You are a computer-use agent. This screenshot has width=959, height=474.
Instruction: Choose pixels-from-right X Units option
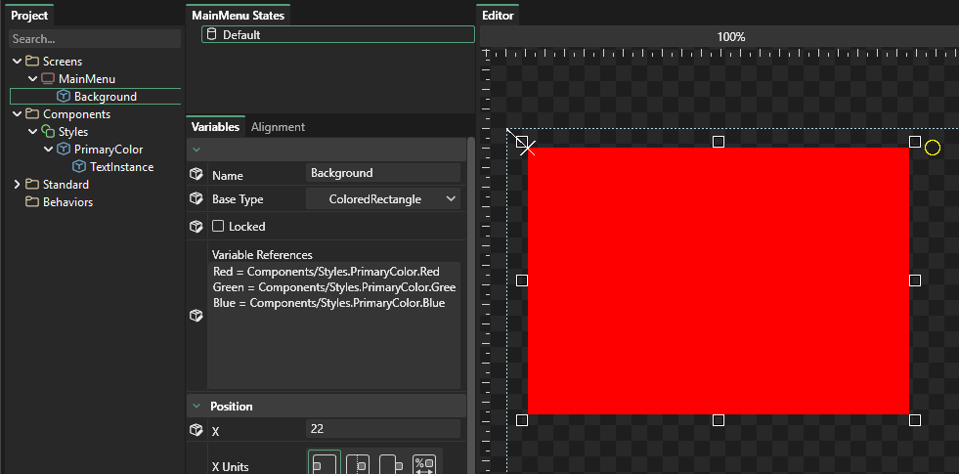391,465
